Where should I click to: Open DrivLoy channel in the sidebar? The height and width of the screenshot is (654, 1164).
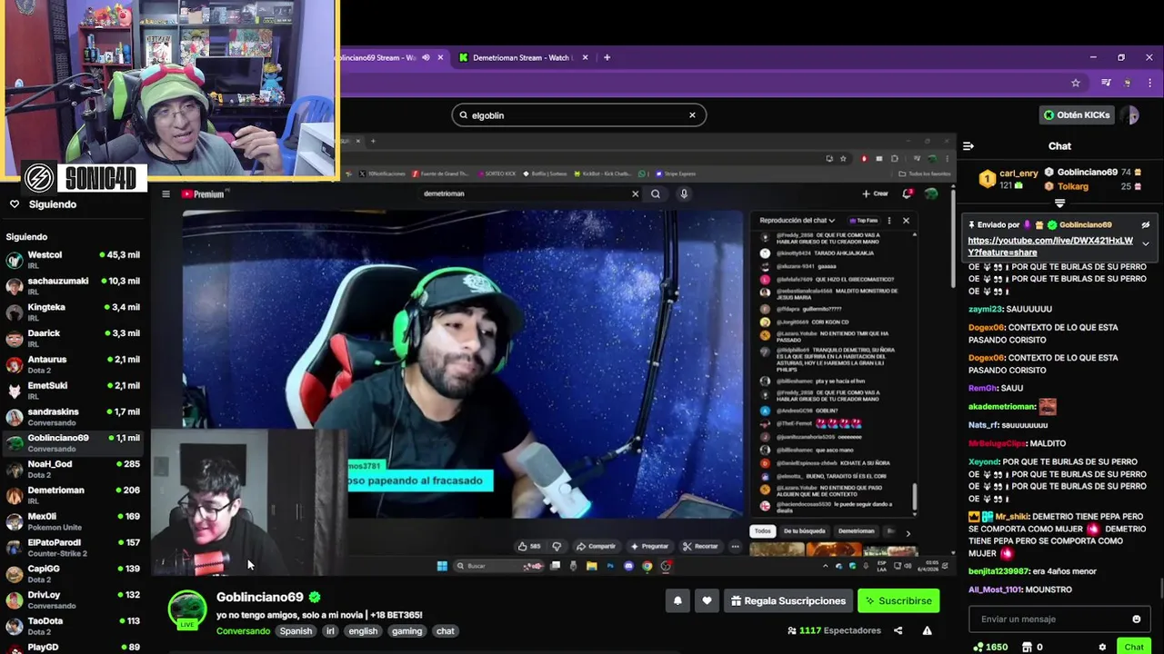coord(74,599)
